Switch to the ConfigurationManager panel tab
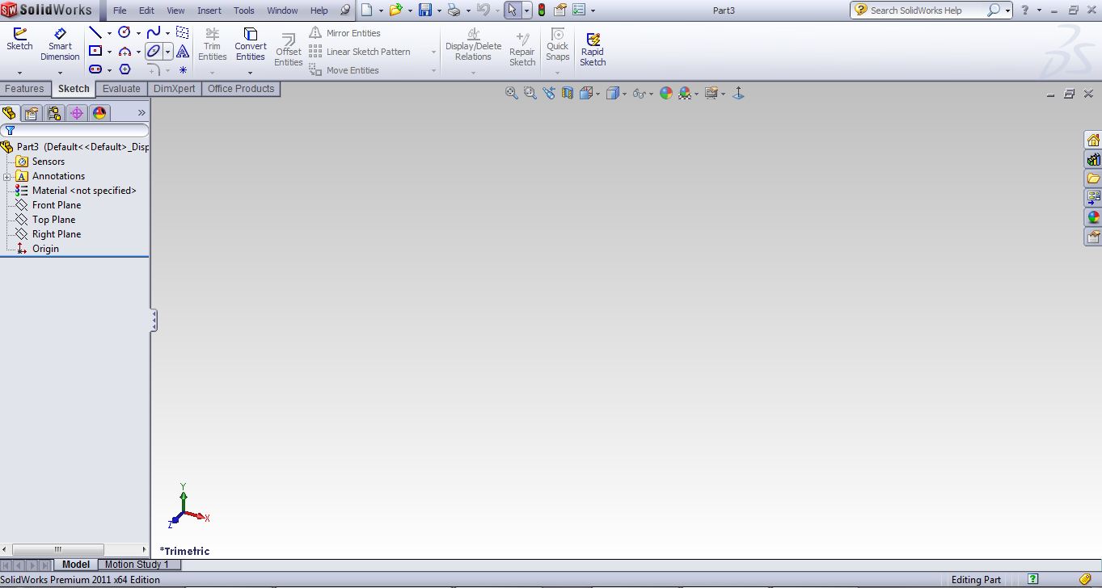 (x=54, y=113)
